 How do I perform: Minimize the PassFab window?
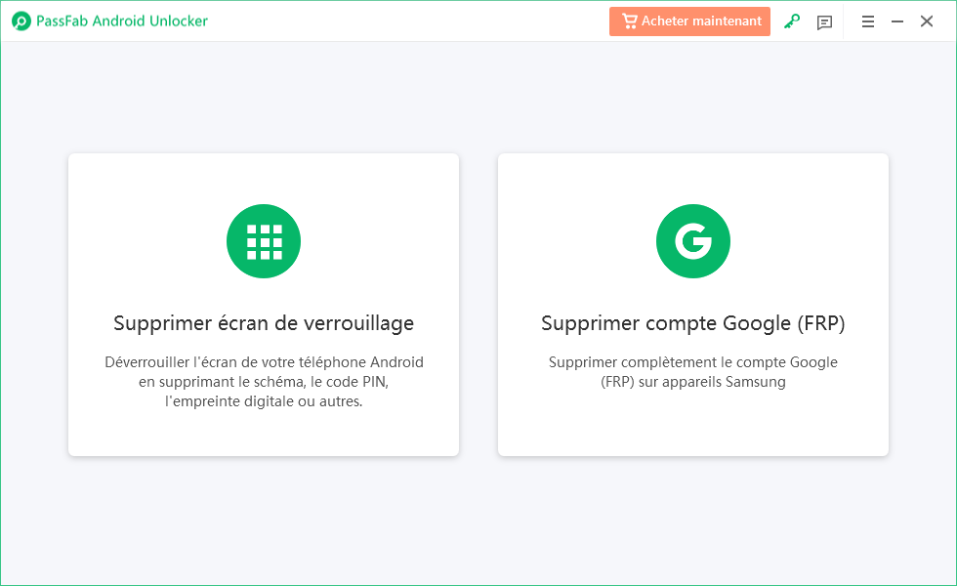897,21
